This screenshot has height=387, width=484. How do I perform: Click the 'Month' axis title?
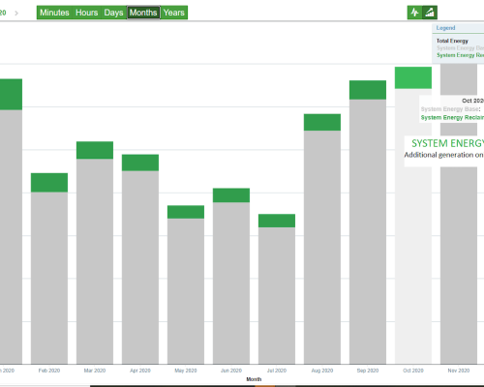click(x=254, y=379)
